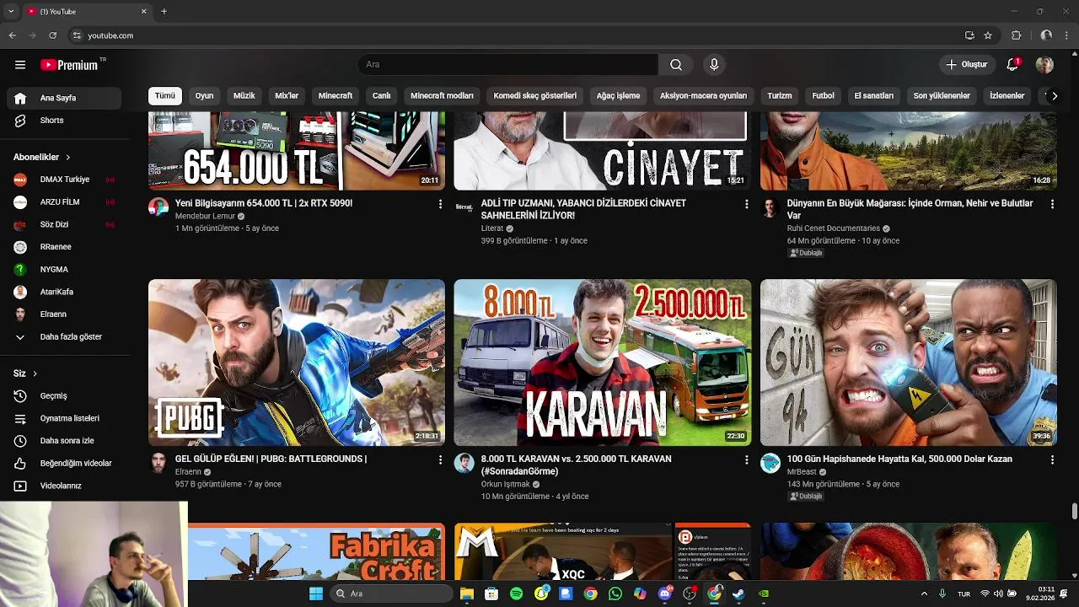
Task: Select the Son yüklenenler chip
Action: (942, 96)
